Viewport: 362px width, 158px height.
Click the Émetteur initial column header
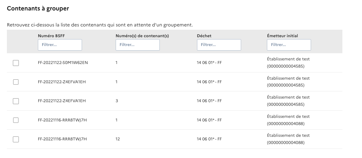coord(282,36)
